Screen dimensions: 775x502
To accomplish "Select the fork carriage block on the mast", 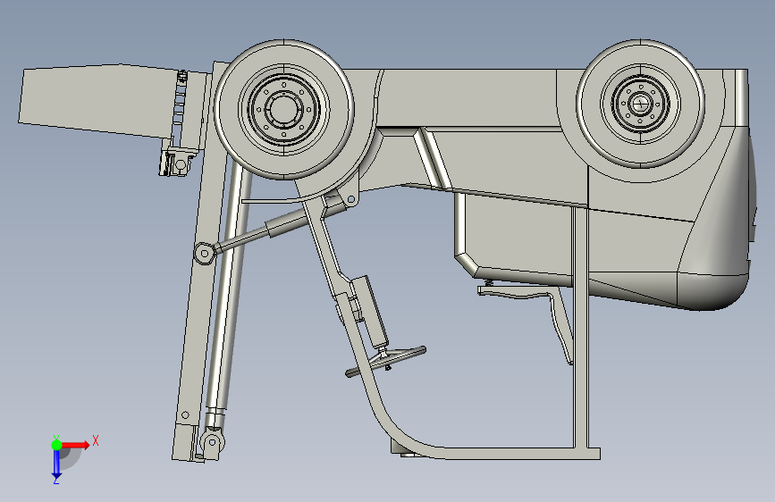I will (x=179, y=160).
